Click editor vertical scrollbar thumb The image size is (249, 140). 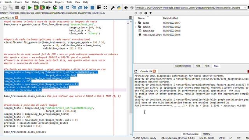[131, 95]
